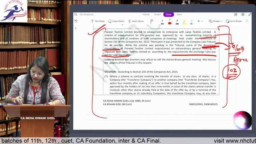Open the Insert tab
256x144 pixels.
157,14
